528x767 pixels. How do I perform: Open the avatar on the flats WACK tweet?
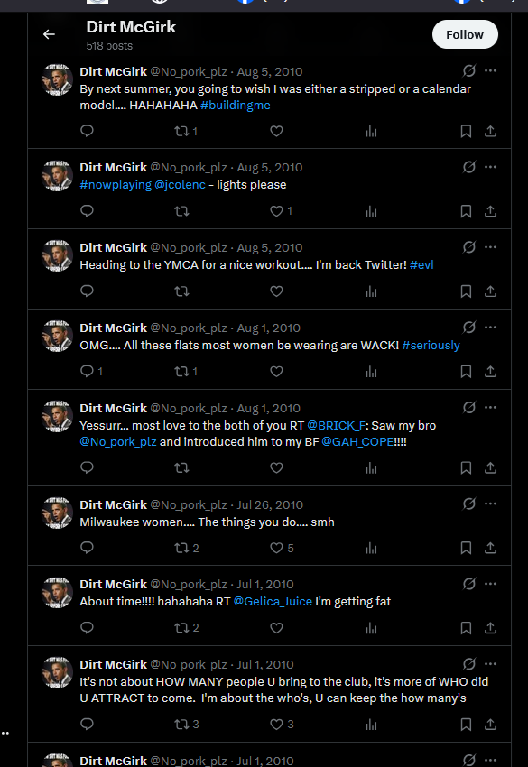(x=57, y=337)
